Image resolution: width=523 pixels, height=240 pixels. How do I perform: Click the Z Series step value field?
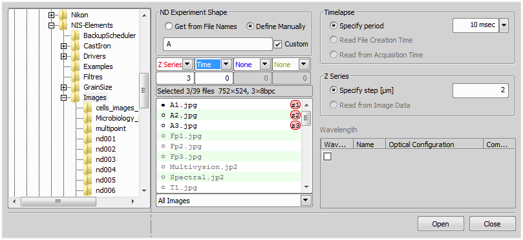click(x=480, y=90)
